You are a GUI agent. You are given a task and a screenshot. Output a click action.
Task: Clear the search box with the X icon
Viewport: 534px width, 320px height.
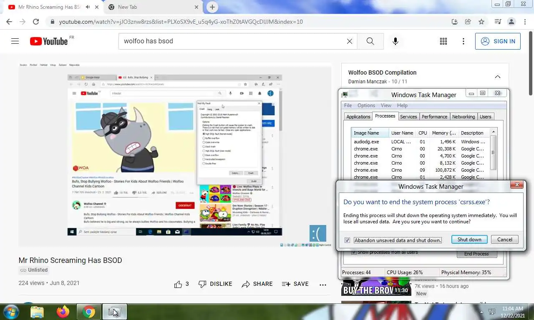click(x=350, y=41)
